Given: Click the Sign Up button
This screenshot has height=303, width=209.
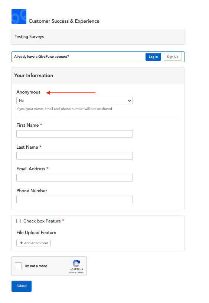Looking at the screenshot, I should click(173, 57).
